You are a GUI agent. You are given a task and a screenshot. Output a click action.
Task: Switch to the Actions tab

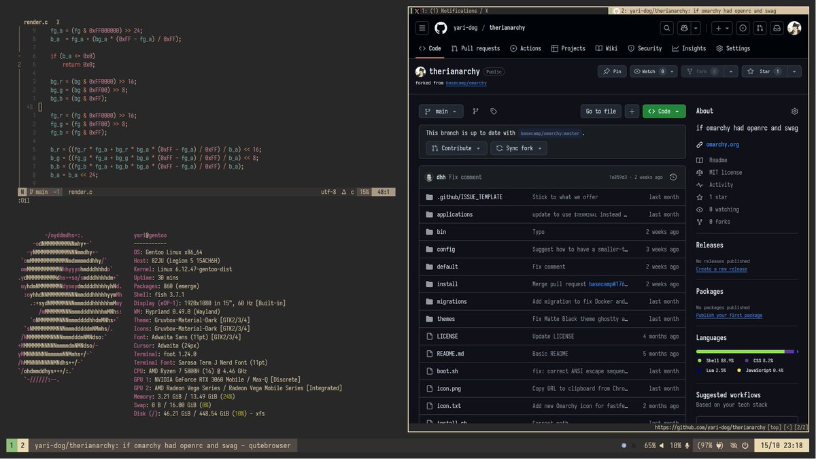click(x=525, y=49)
